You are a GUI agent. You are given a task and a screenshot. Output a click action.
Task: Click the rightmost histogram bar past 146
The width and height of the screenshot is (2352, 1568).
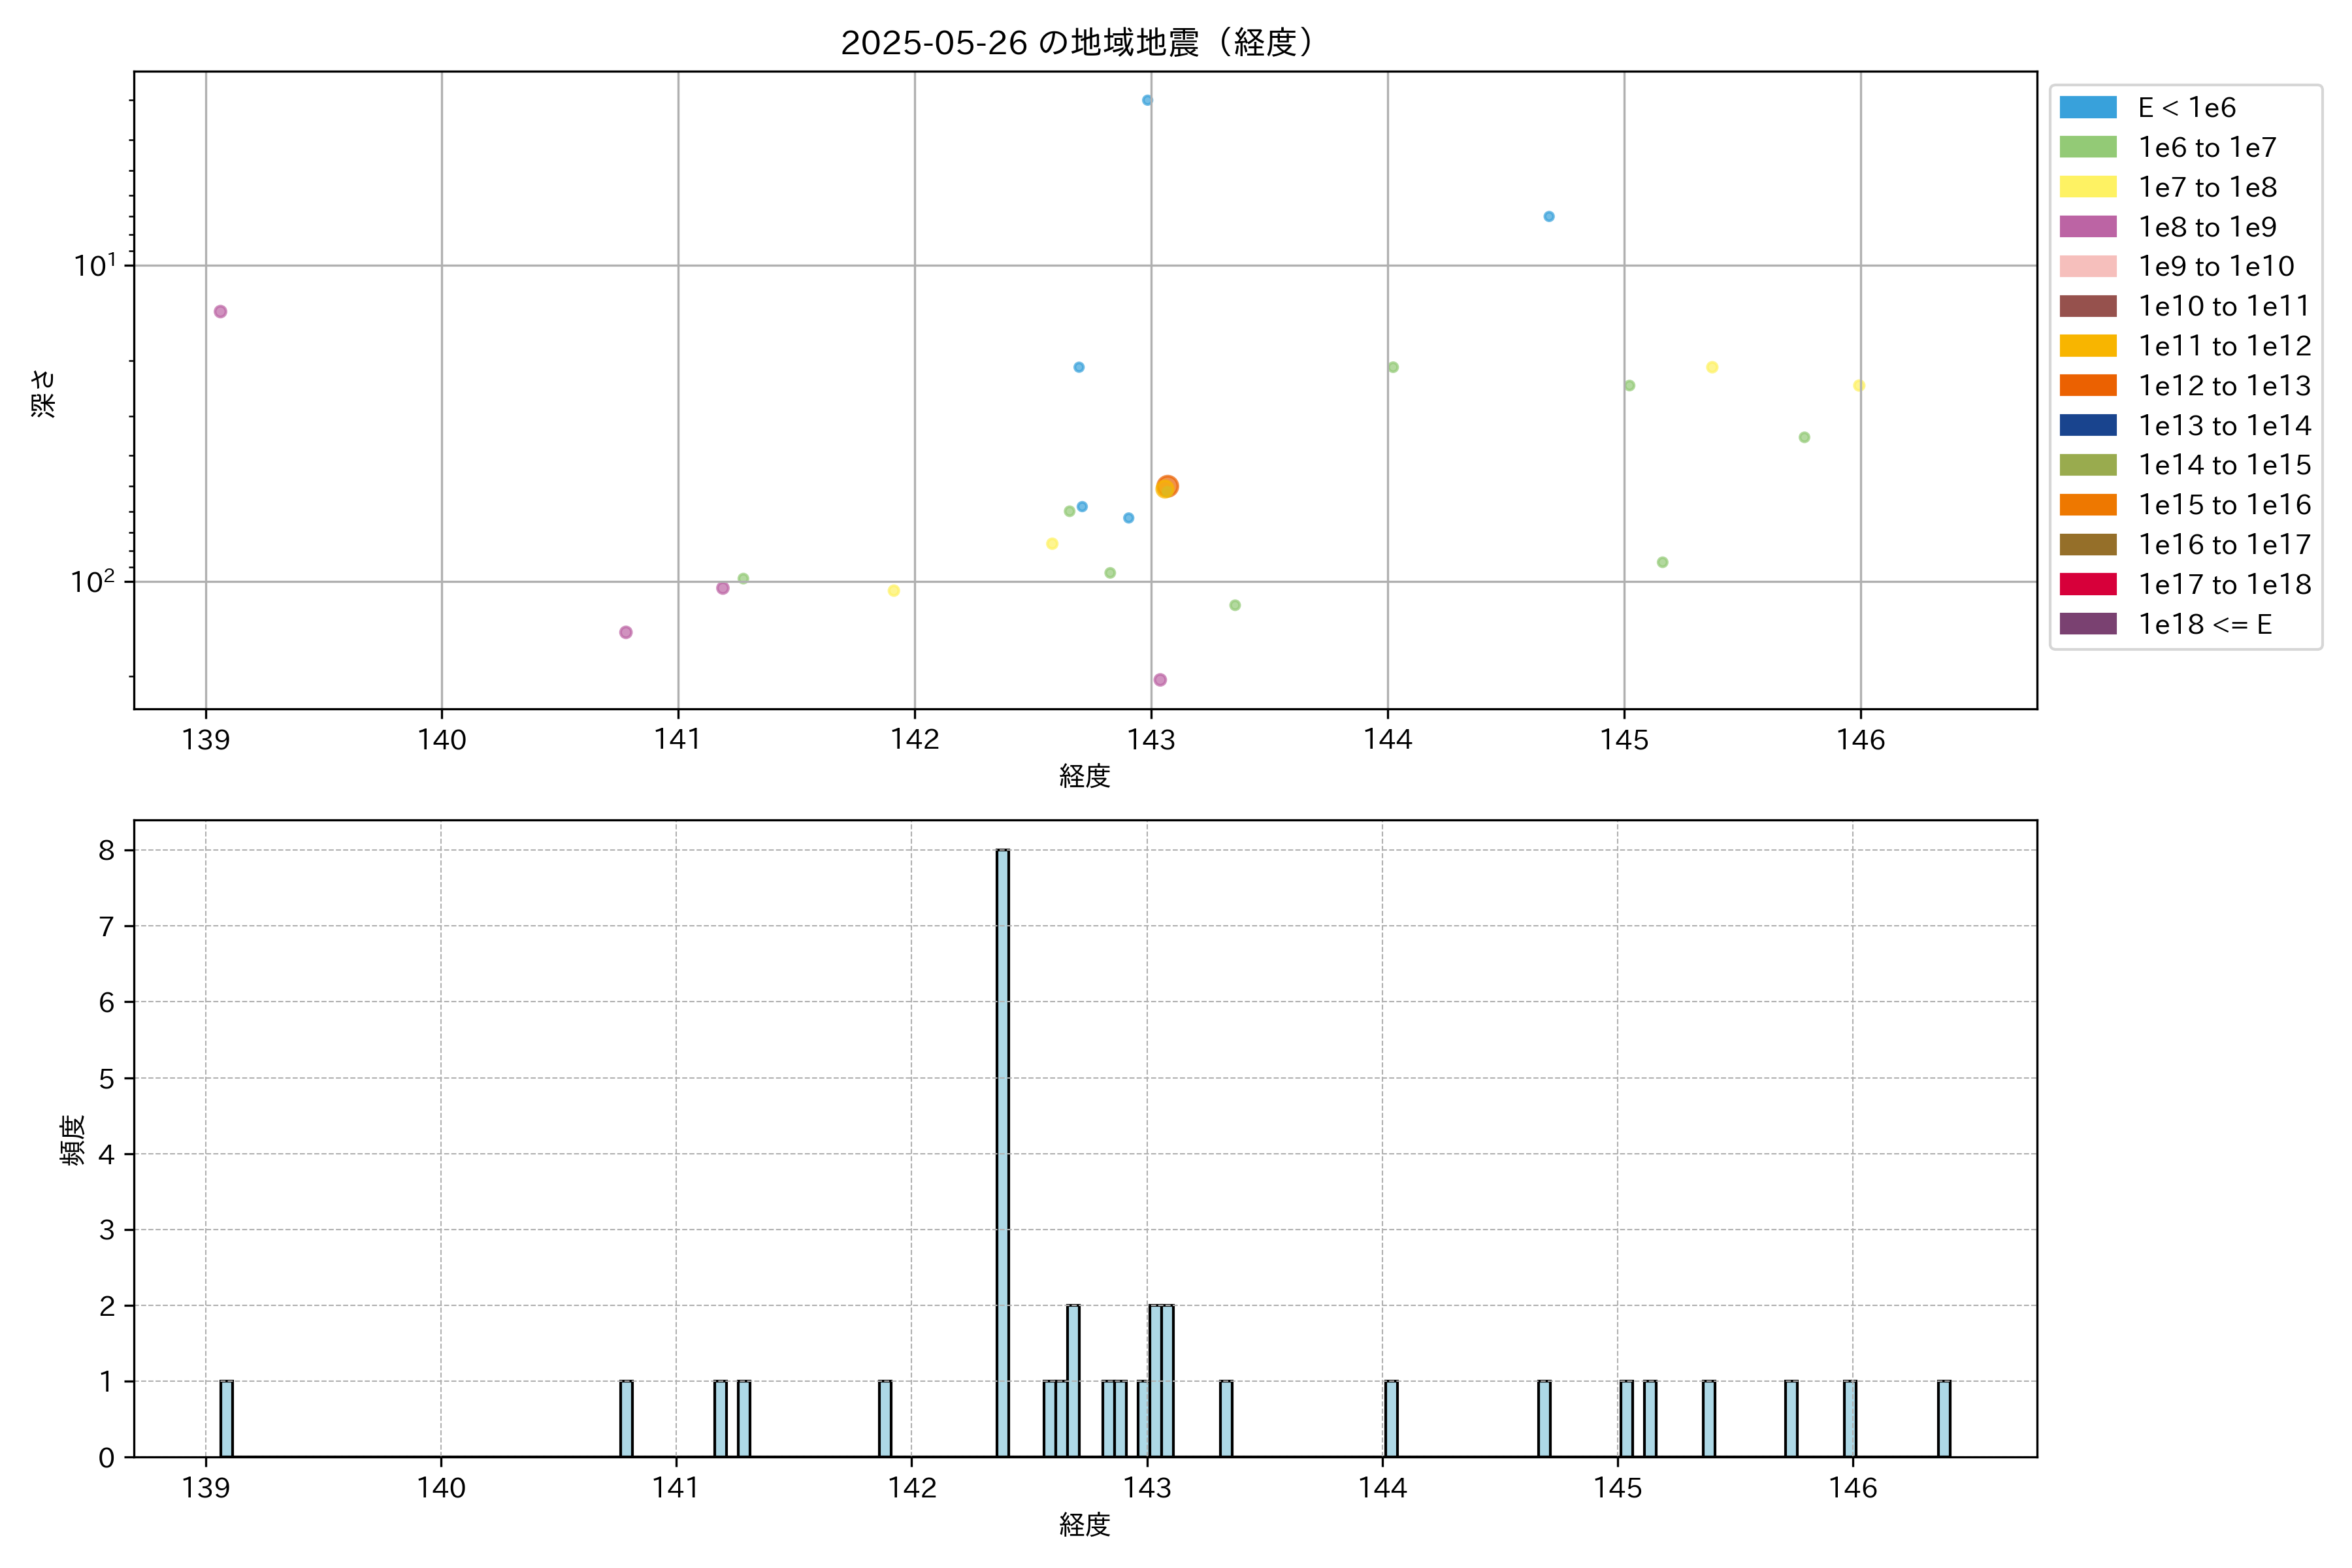(x=1943, y=1418)
